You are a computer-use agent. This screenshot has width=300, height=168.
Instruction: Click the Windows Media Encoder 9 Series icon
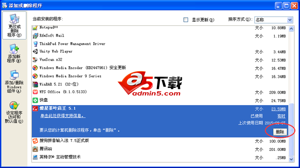click(35, 76)
